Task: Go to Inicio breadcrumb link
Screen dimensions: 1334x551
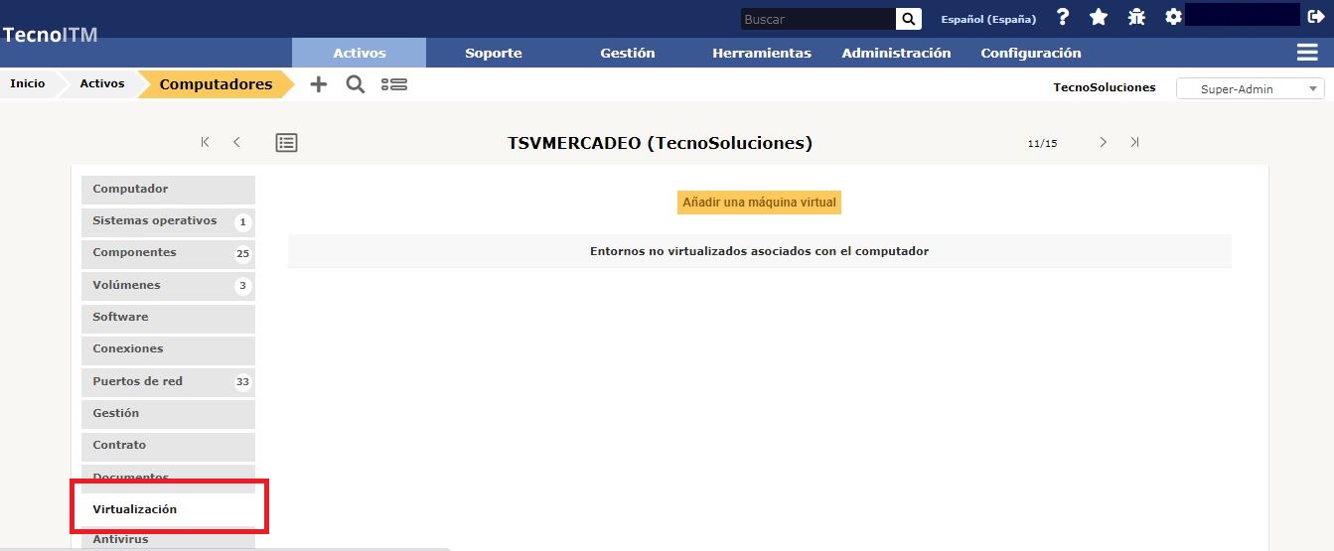Action: coord(28,84)
